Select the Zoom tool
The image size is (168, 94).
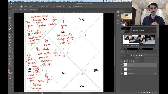pos(10,64)
